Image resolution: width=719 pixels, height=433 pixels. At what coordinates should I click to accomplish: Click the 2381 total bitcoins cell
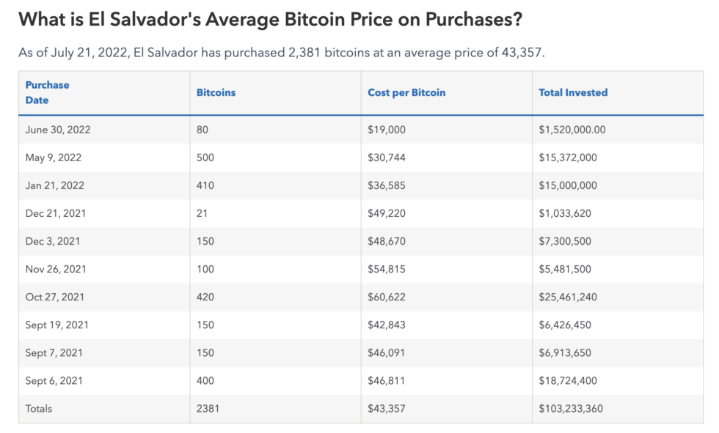[x=208, y=409]
